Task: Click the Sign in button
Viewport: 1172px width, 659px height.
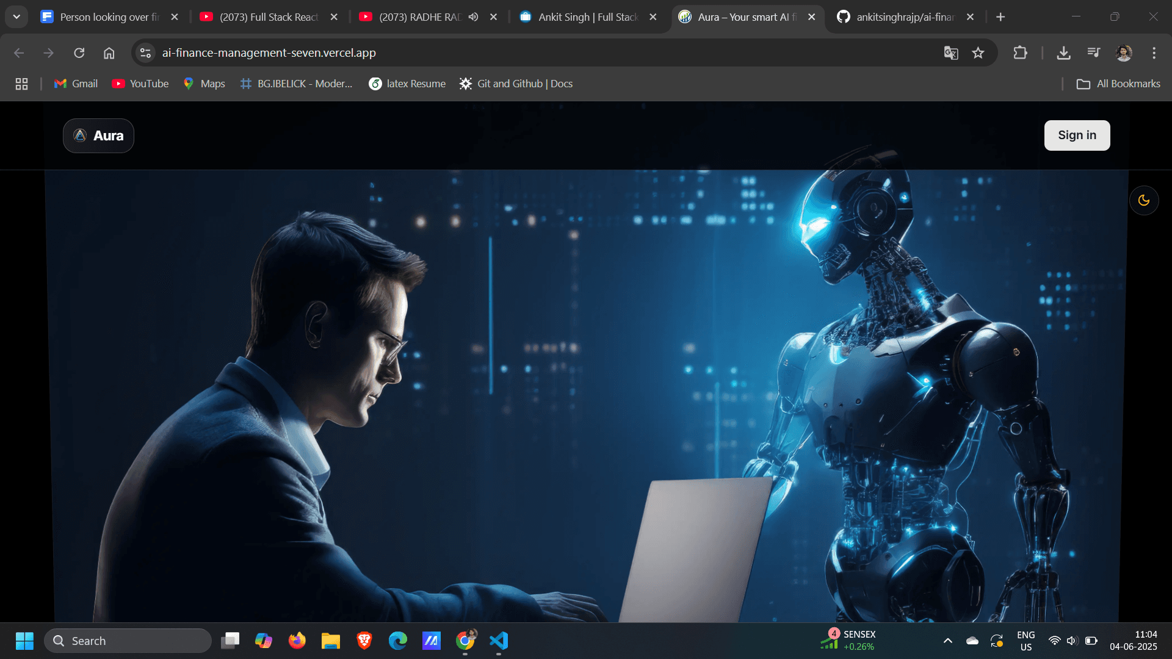Action: tap(1077, 135)
